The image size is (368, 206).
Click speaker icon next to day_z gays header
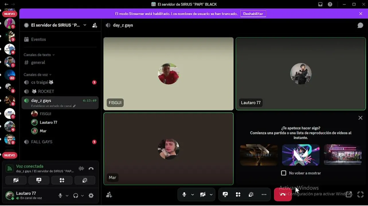(x=108, y=25)
